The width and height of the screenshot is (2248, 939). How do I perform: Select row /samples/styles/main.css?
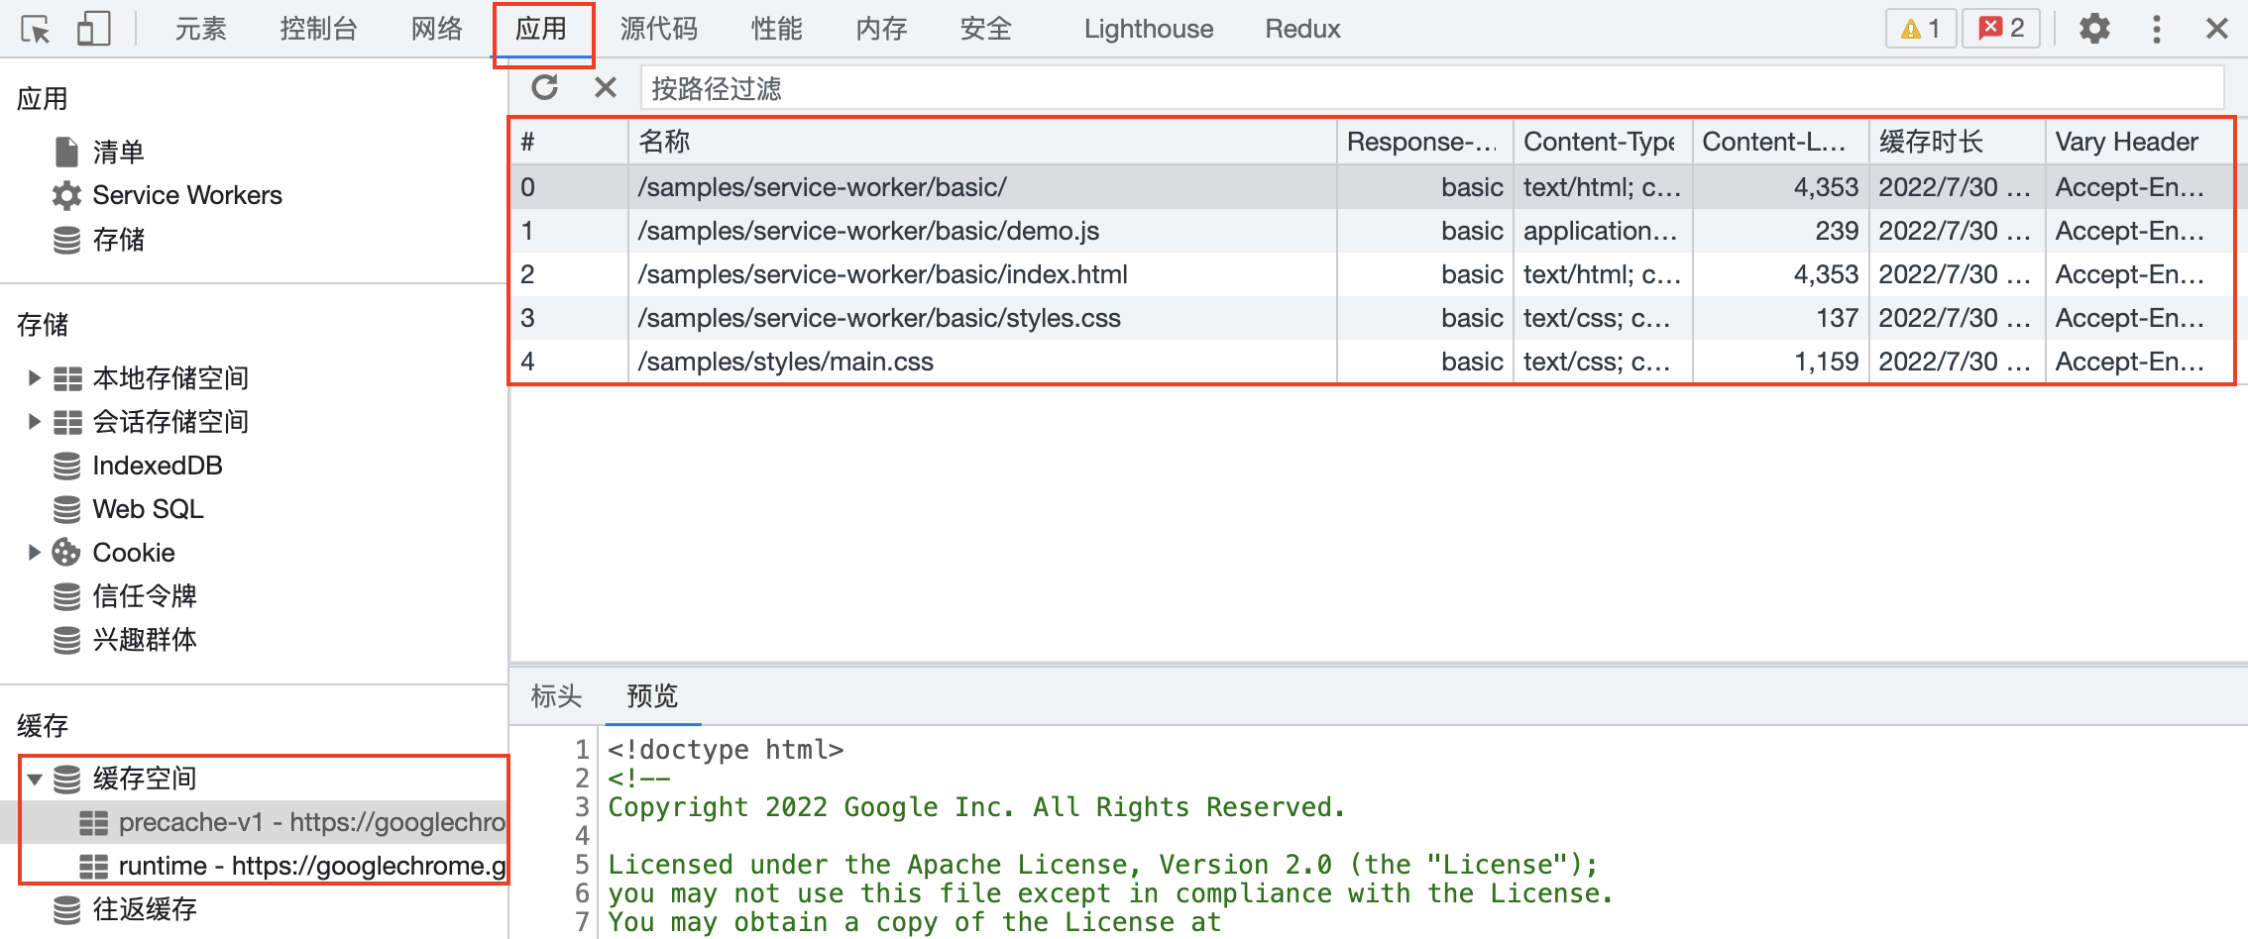point(1372,362)
